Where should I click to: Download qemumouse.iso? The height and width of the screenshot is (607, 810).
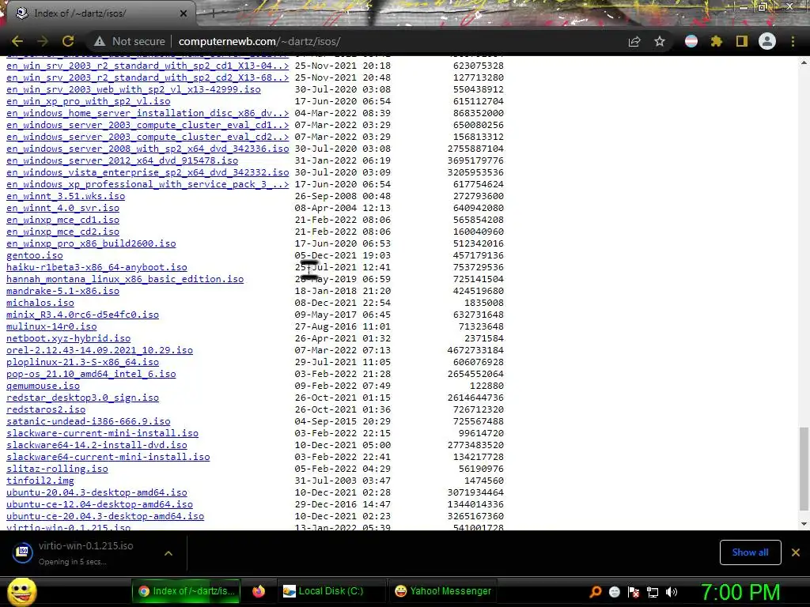tap(43, 386)
